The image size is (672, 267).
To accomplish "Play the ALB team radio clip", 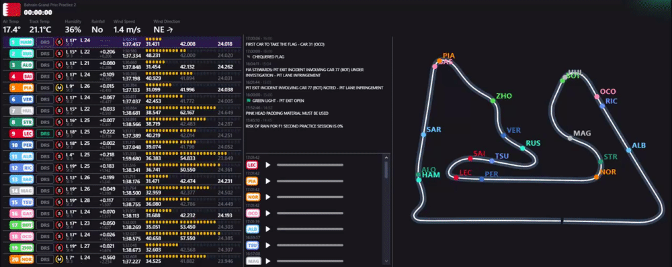I will tap(268, 229).
